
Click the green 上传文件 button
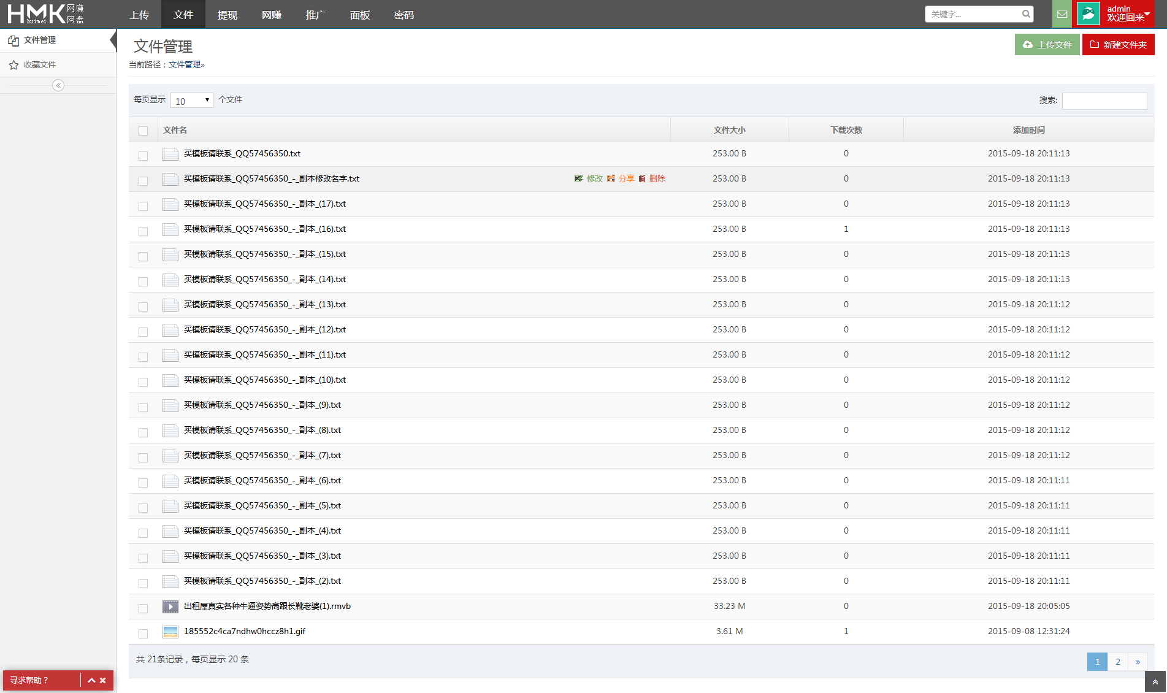1047,45
